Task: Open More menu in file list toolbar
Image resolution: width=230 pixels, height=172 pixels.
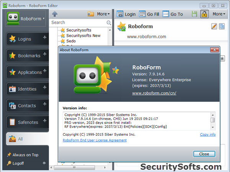Action: point(103,14)
